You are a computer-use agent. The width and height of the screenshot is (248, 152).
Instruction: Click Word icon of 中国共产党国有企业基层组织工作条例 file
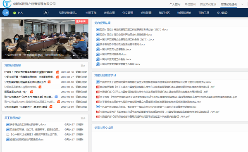coord(98,39)
